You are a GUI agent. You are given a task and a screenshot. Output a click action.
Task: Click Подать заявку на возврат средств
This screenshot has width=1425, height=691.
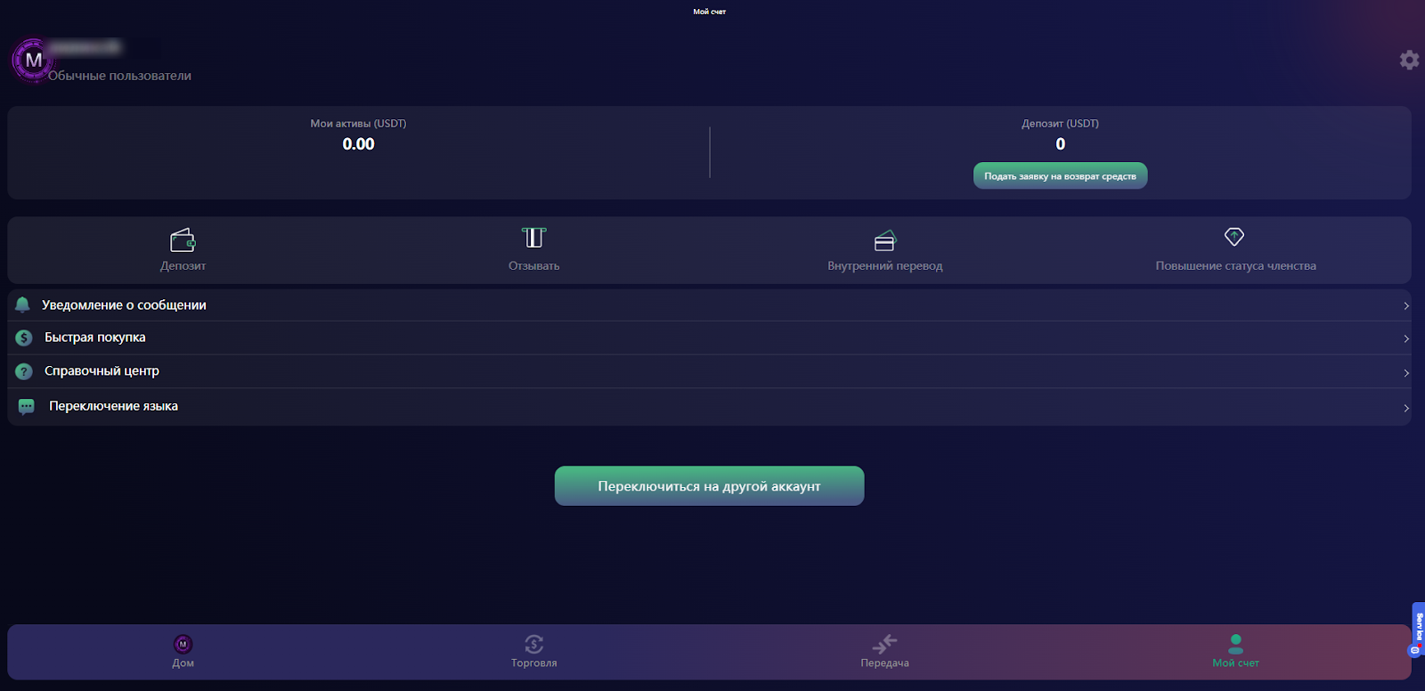[x=1060, y=176]
